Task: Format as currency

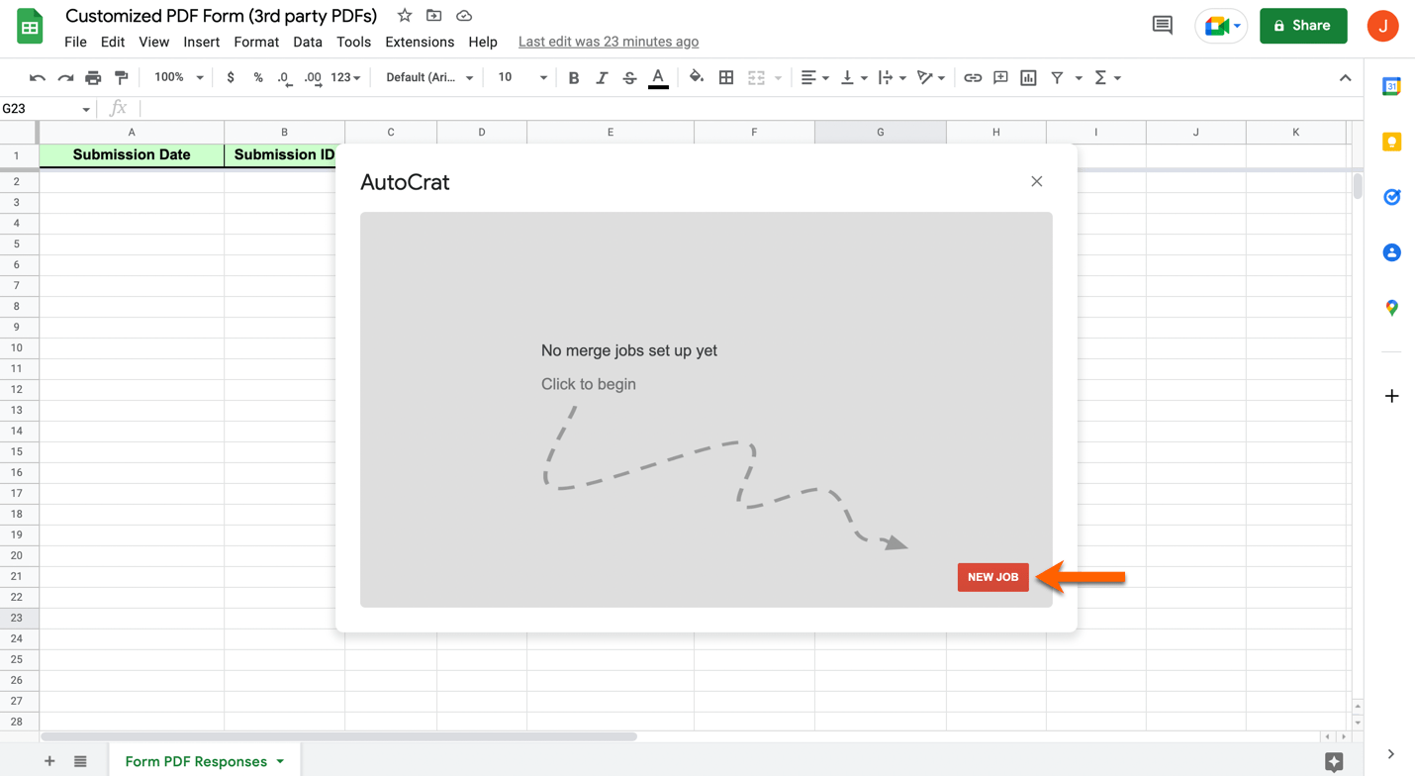Action: pyautogui.click(x=231, y=77)
